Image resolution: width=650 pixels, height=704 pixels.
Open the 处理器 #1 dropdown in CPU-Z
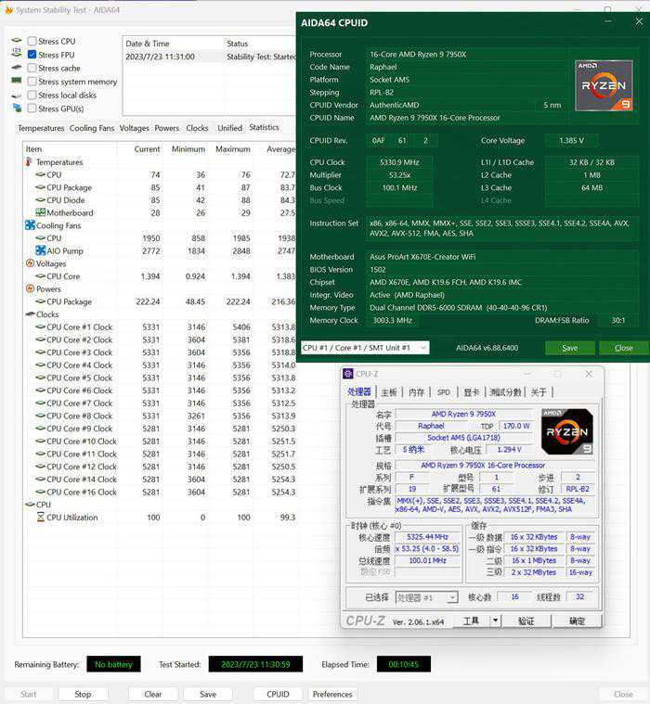pyautogui.click(x=426, y=598)
